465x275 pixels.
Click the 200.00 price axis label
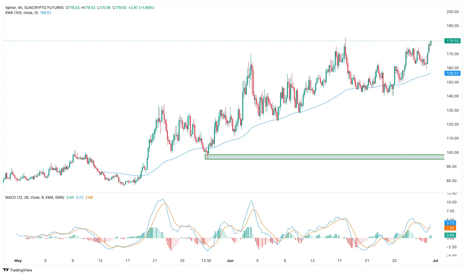[452, 12]
